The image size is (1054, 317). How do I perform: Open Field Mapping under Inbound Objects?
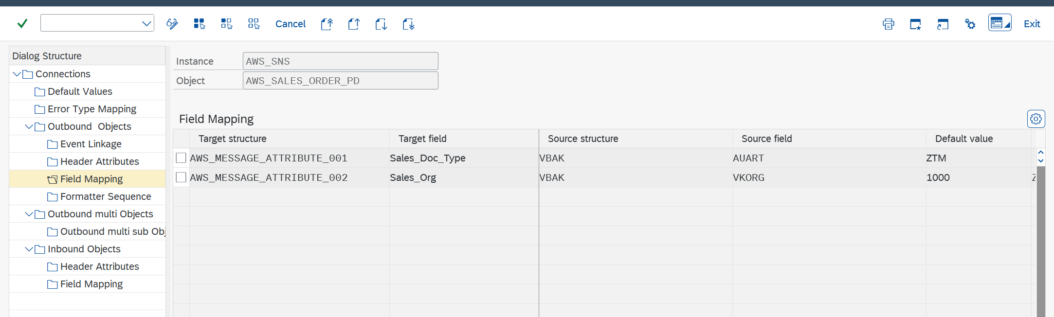click(91, 284)
